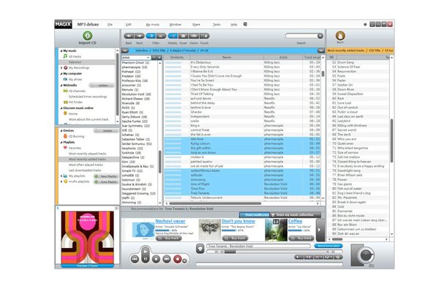Screen dimensions: 439x289
Task: Select Most recently played tracks playlist
Action: point(88,154)
